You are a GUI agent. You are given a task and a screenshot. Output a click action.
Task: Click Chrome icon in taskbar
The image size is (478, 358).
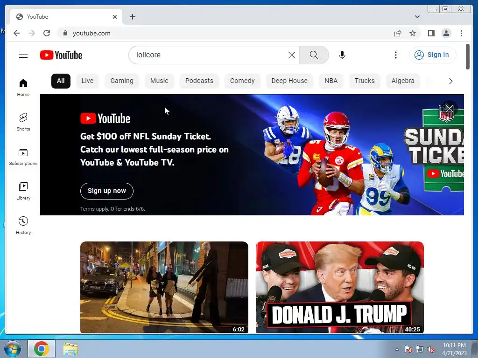[x=42, y=349]
